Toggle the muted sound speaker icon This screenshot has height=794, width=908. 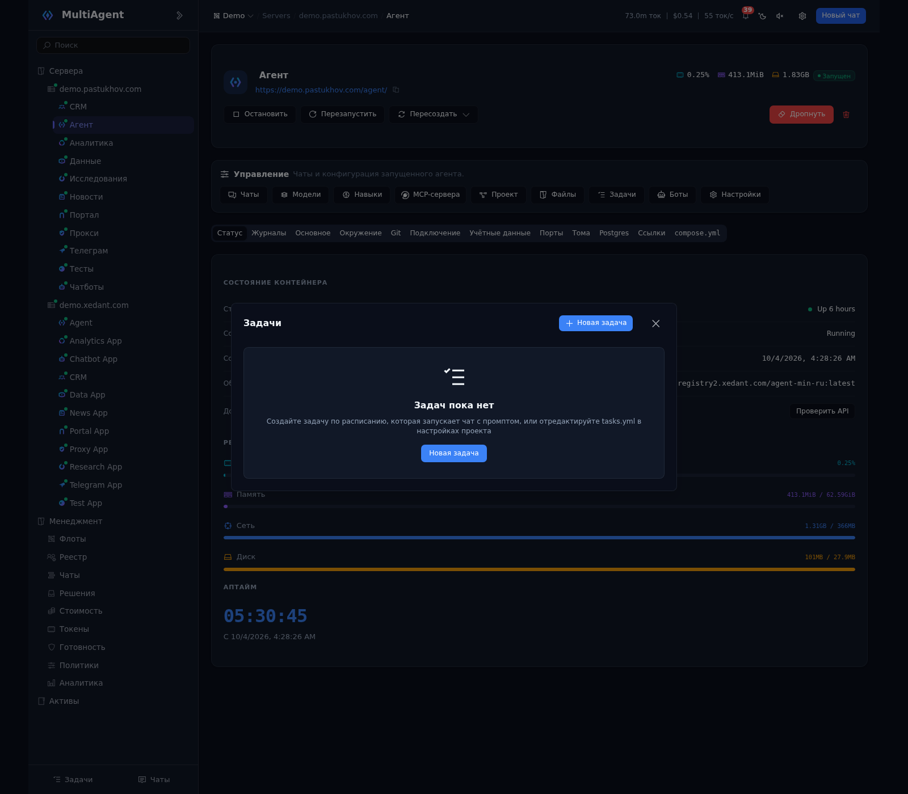(x=780, y=16)
